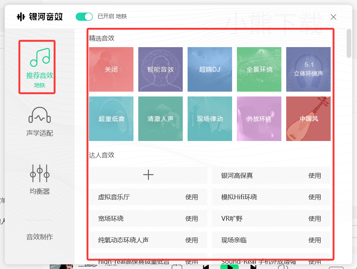Click the 纯氧动态环绕人声 effect name
Image resolution: width=357 pixels, height=269 pixels.
pyautogui.click(x=123, y=240)
